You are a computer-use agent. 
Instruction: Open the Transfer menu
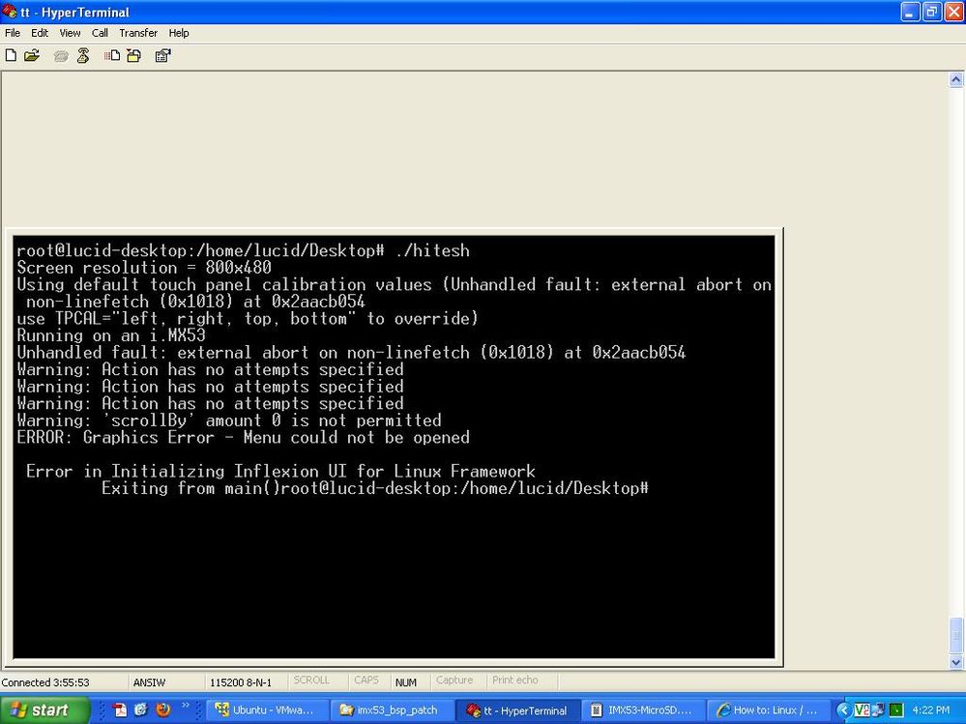point(138,33)
